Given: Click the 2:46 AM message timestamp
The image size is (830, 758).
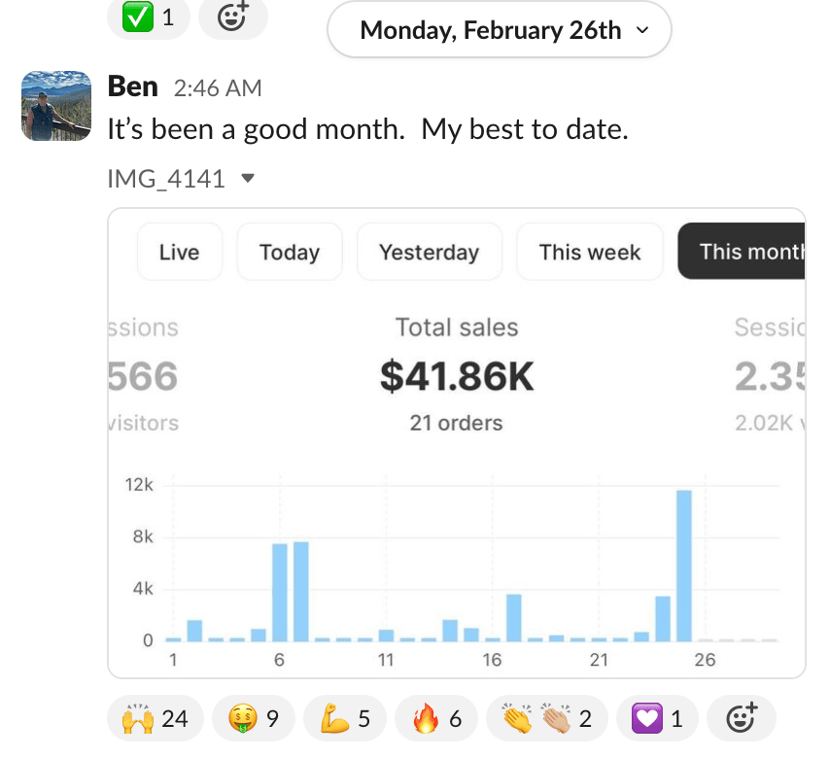Looking at the screenshot, I should (x=218, y=87).
